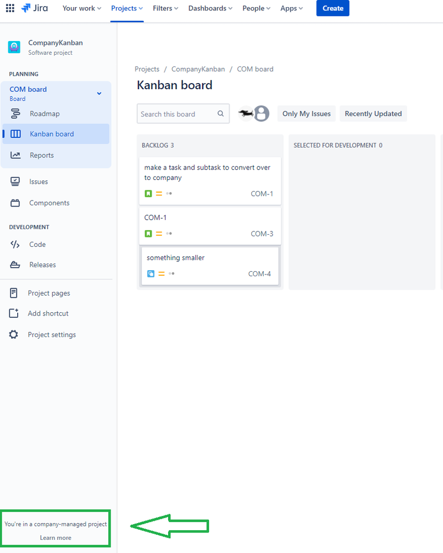Select Kanban board in the sidebar
This screenshot has height=553, width=443.
[56, 133]
